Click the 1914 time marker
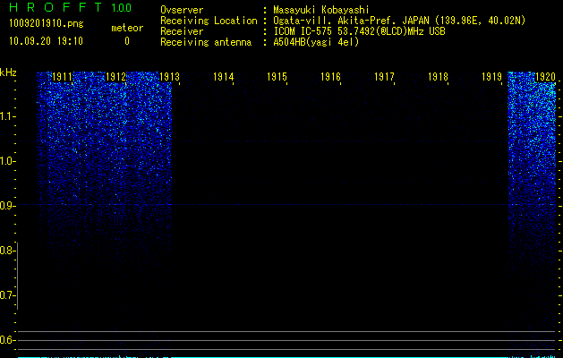Image resolution: width=563 pixels, height=358 pixels. (x=224, y=77)
